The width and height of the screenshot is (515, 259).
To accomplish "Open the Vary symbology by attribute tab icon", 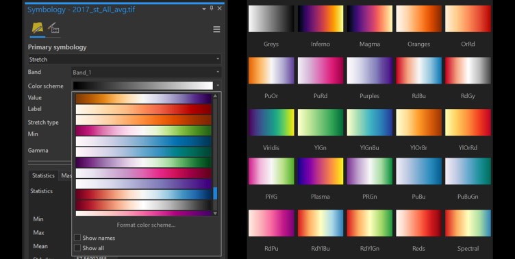I will tap(53, 28).
